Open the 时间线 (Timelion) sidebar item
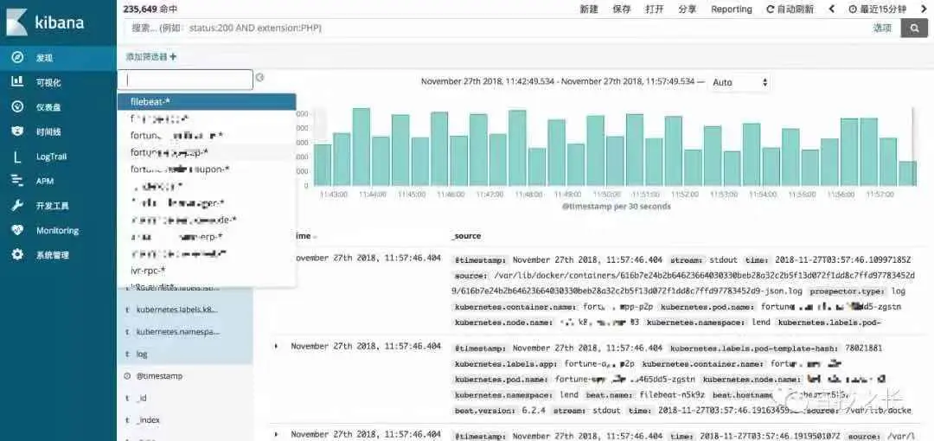Viewport: 934px width, 441px height. 58,131
